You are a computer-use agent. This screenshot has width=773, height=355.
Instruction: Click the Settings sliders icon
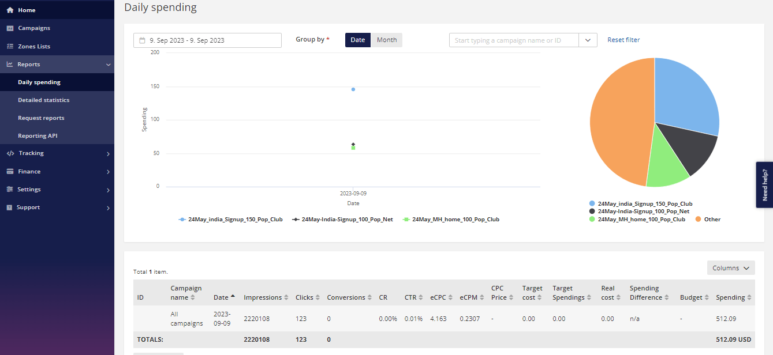[10, 190]
